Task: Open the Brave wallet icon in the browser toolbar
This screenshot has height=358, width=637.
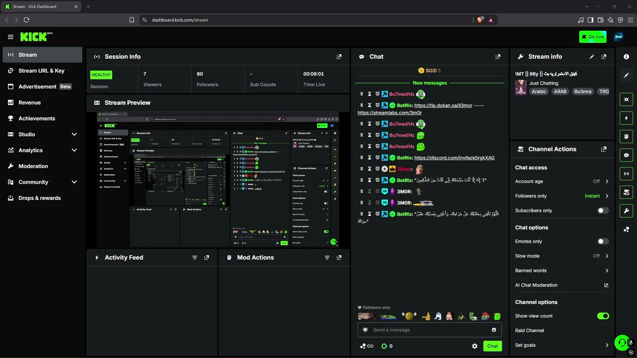Action: tap(601, 20)
